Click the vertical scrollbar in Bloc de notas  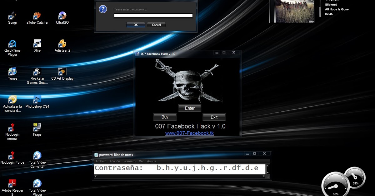(267, 170)
